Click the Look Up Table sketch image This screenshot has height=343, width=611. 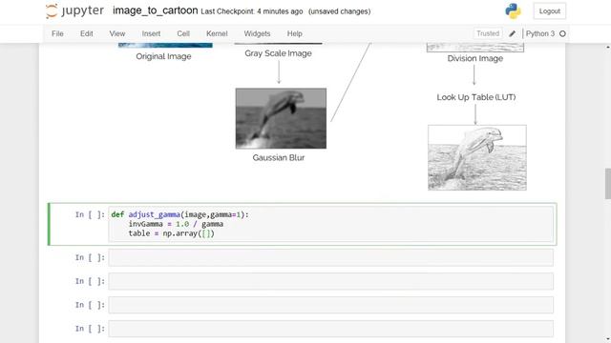click(x=477, y=157)
